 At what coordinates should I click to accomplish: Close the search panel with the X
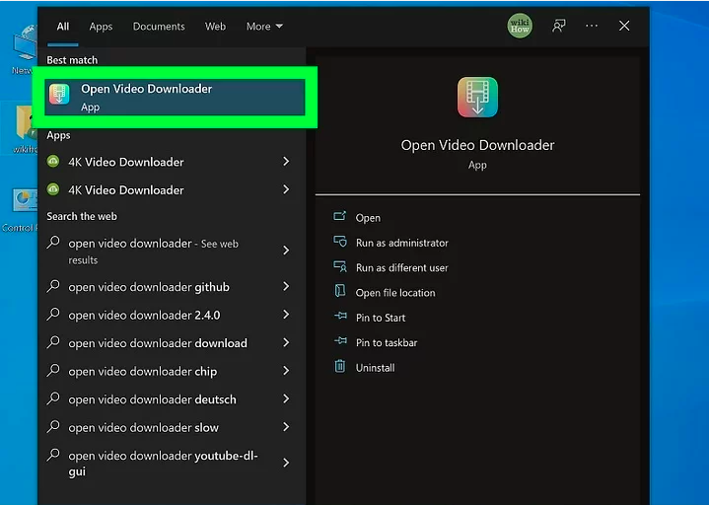[624, 26]
